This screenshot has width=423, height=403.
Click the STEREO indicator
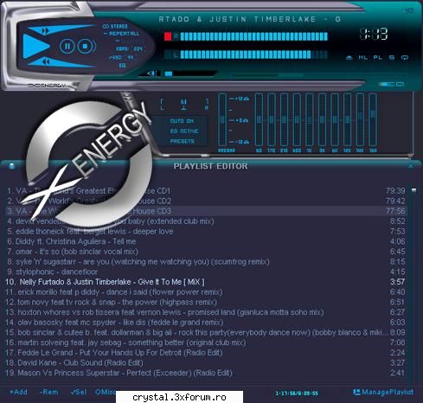(x=115, y=27)
